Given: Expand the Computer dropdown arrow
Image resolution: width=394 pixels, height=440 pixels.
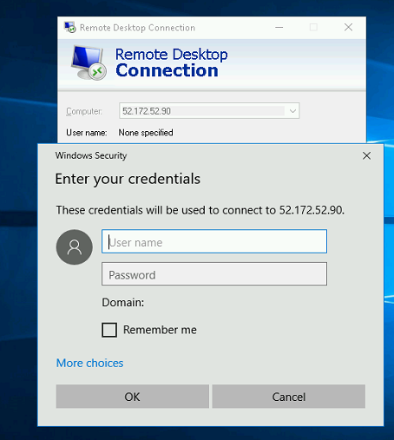Looking at the screenshot, I should click(292, 111).
